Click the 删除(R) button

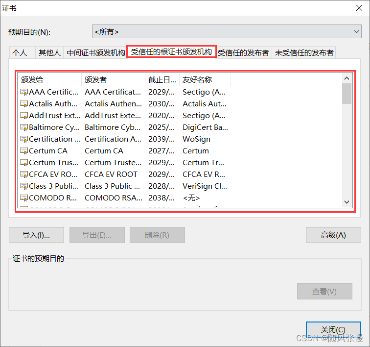click(157, 235)
